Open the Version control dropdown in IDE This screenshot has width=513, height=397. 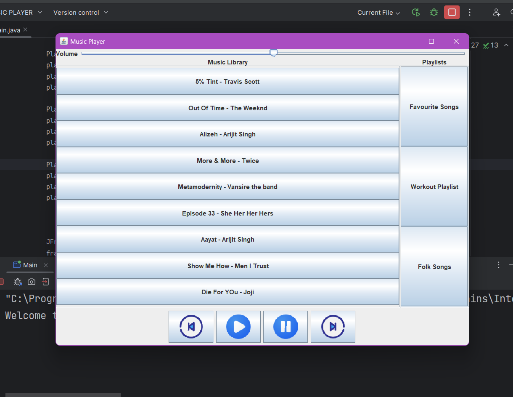(x=81, y=12)
